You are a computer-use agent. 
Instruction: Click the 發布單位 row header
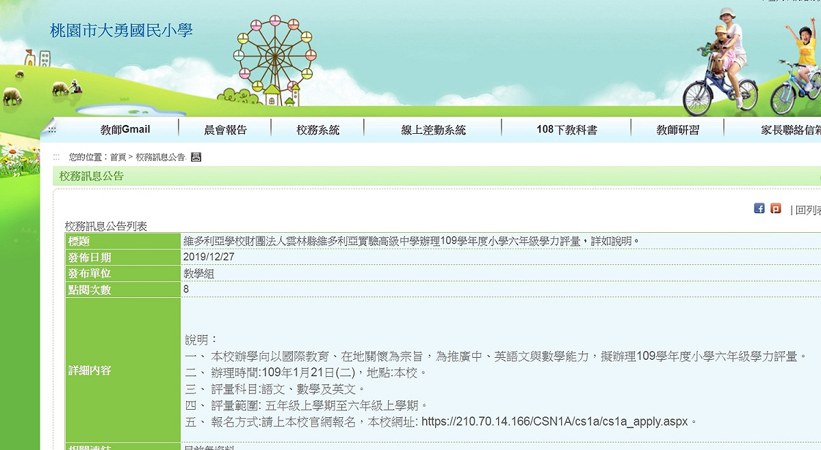(123, 273)
